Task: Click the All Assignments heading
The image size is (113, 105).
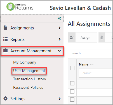Action: [x=89, y=24]
